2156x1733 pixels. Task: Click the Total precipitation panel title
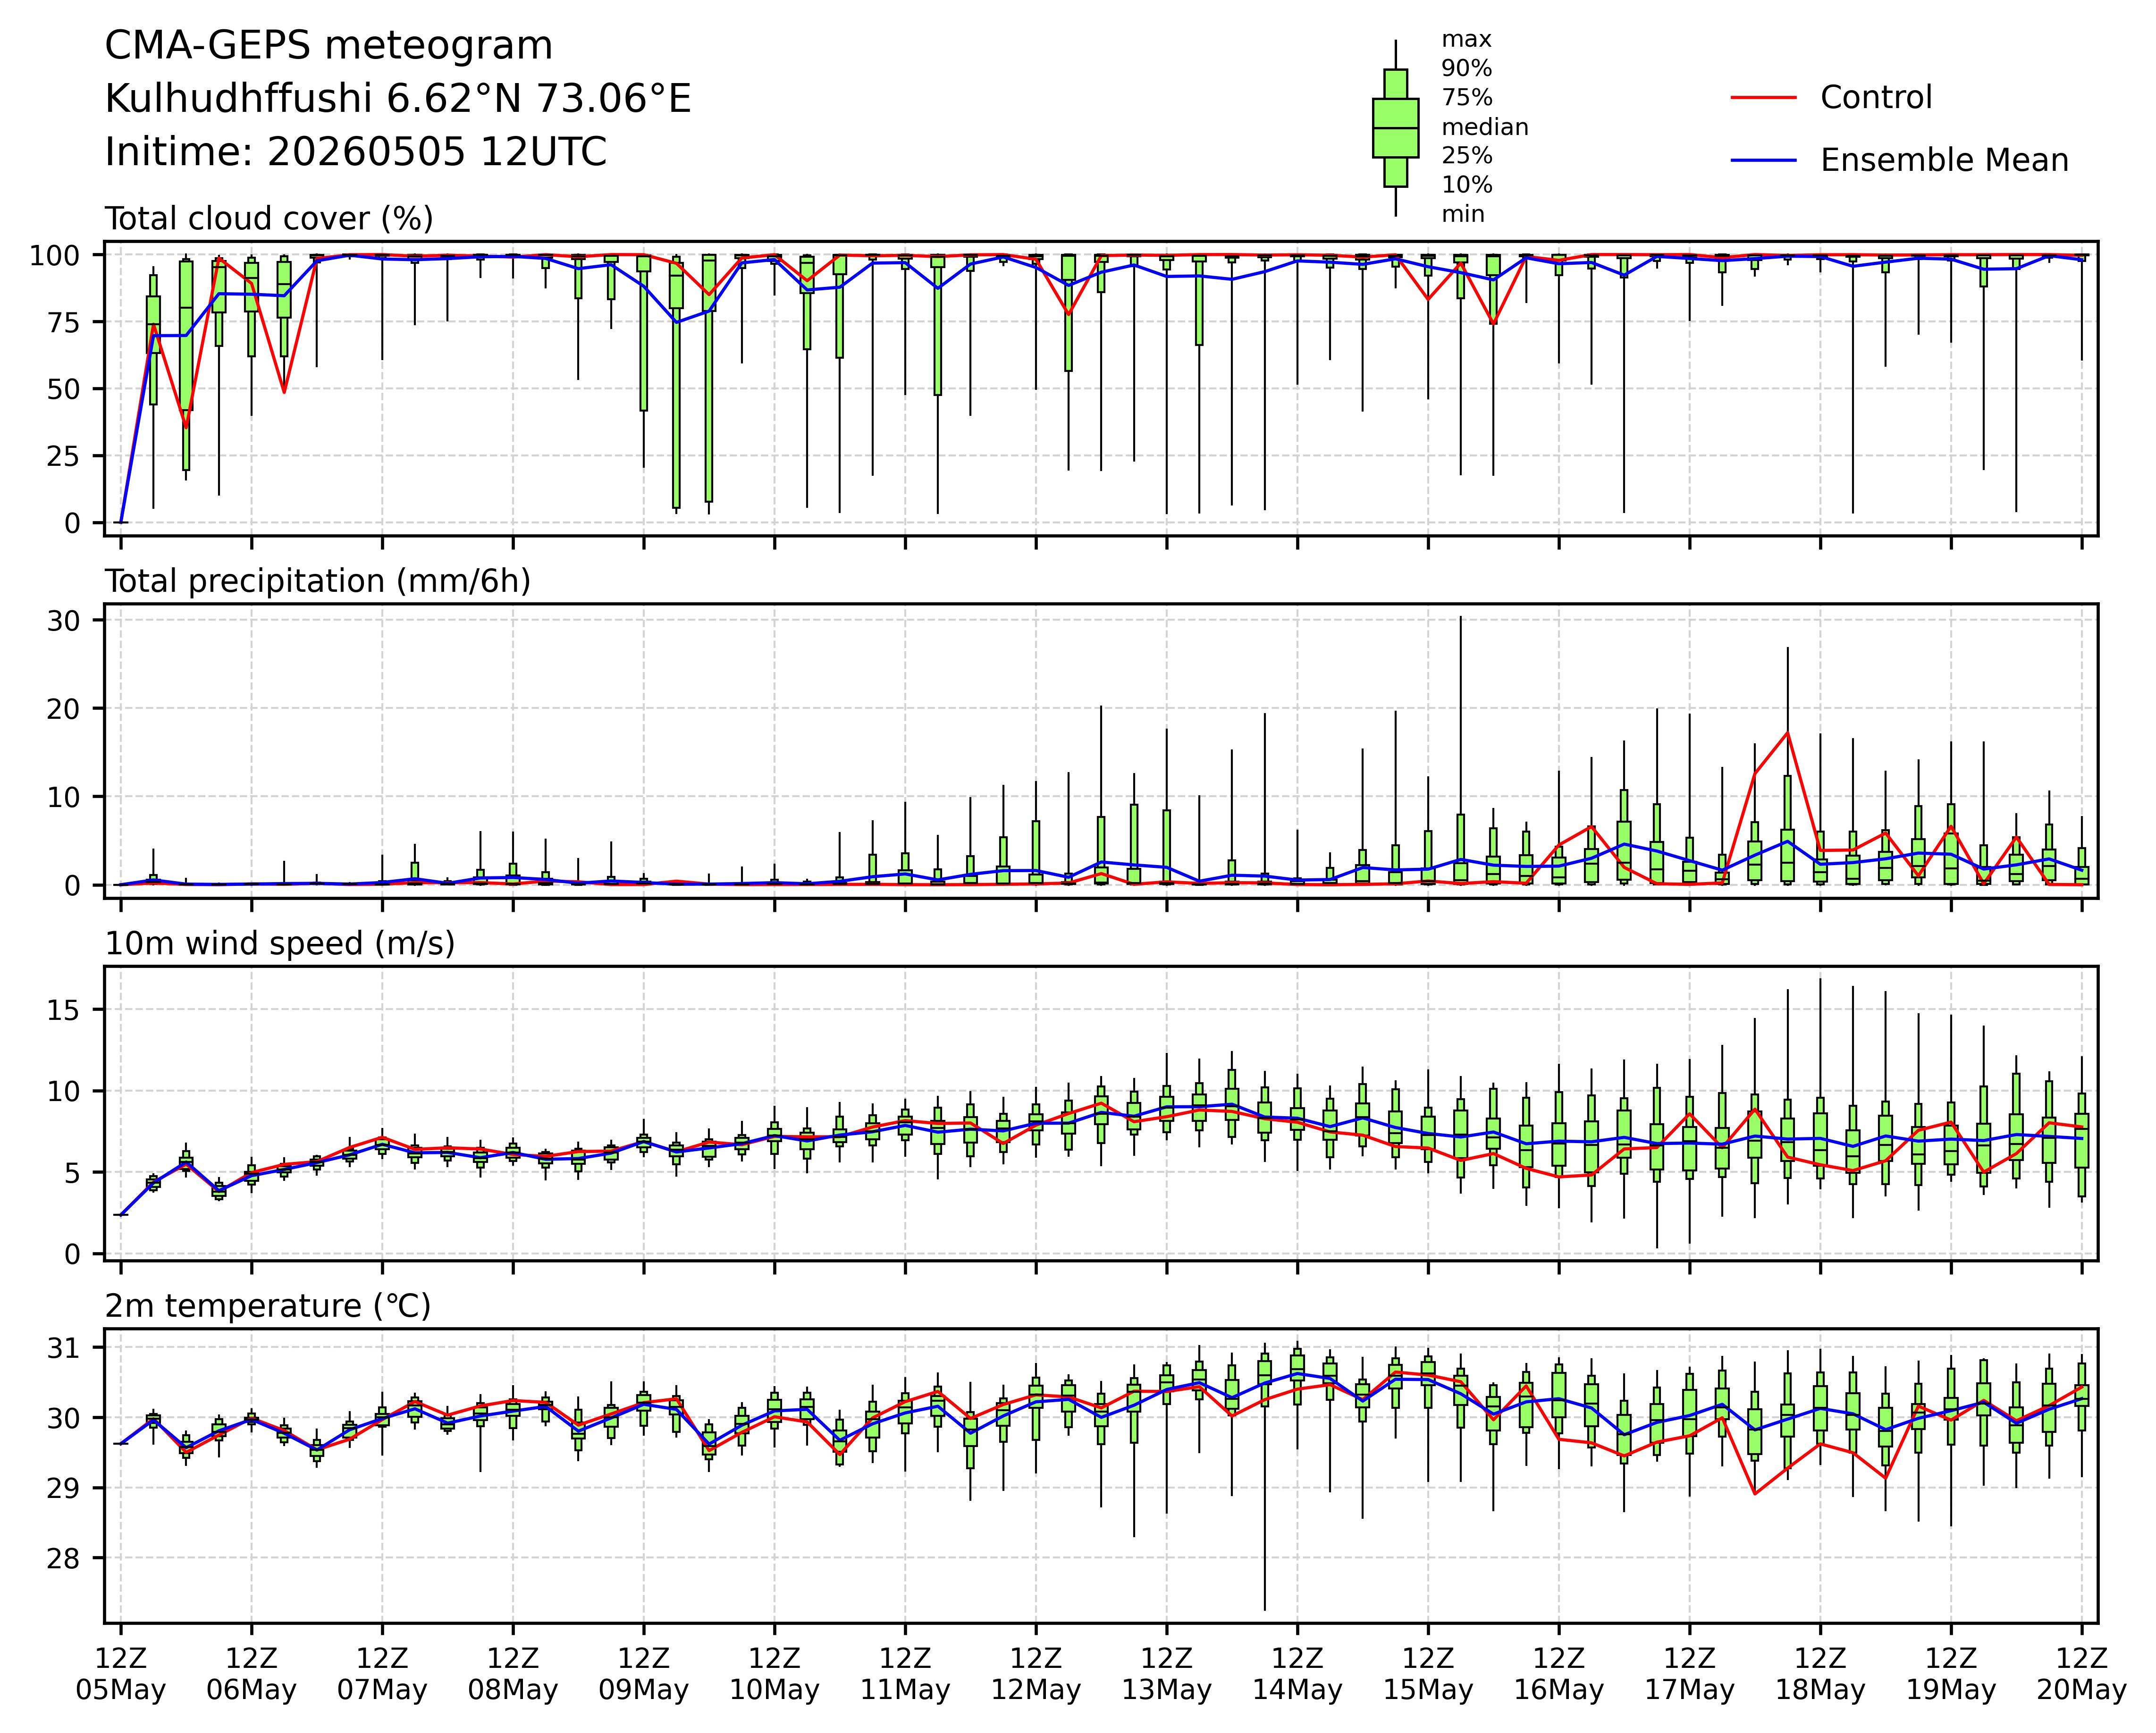tap(318, 581)
